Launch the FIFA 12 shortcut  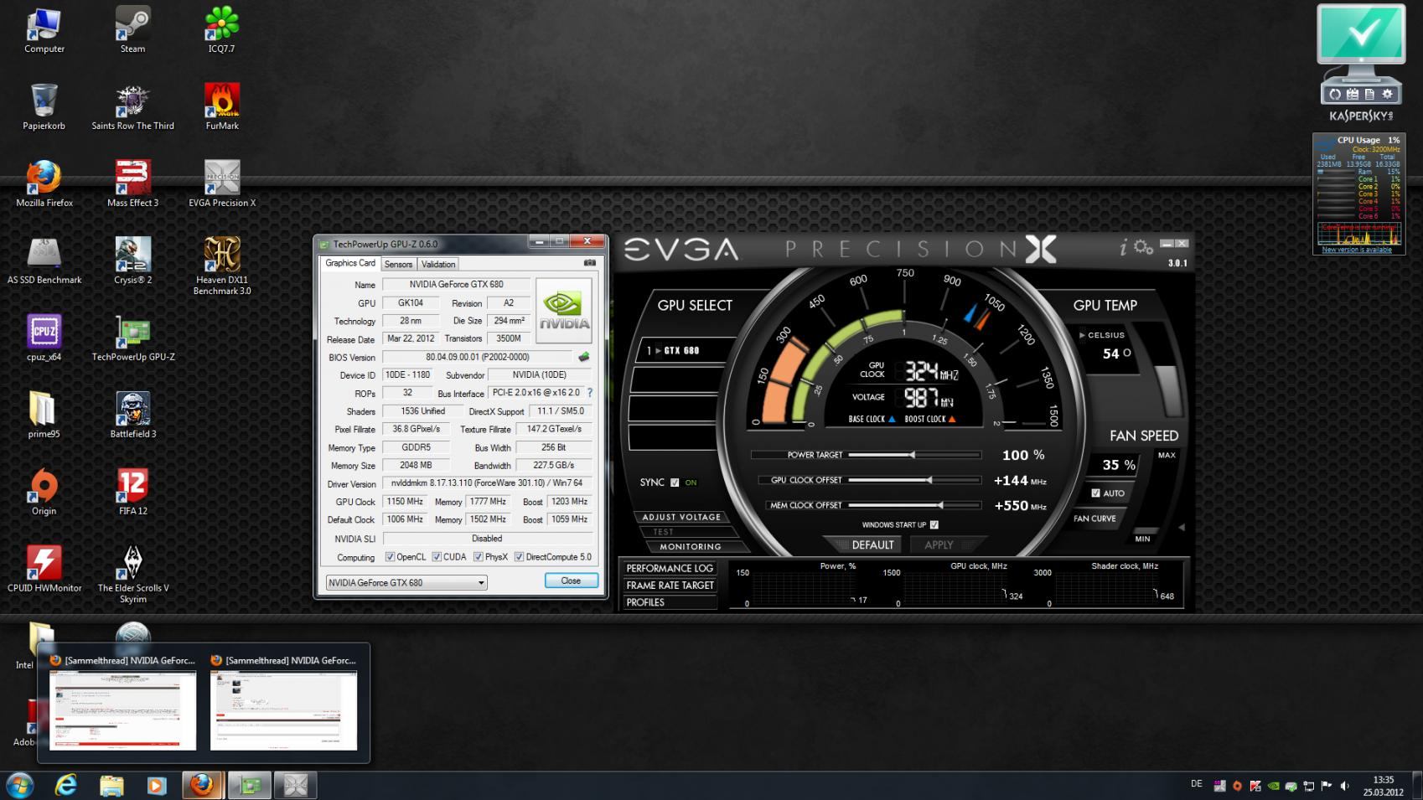click(x=132, y=492)
